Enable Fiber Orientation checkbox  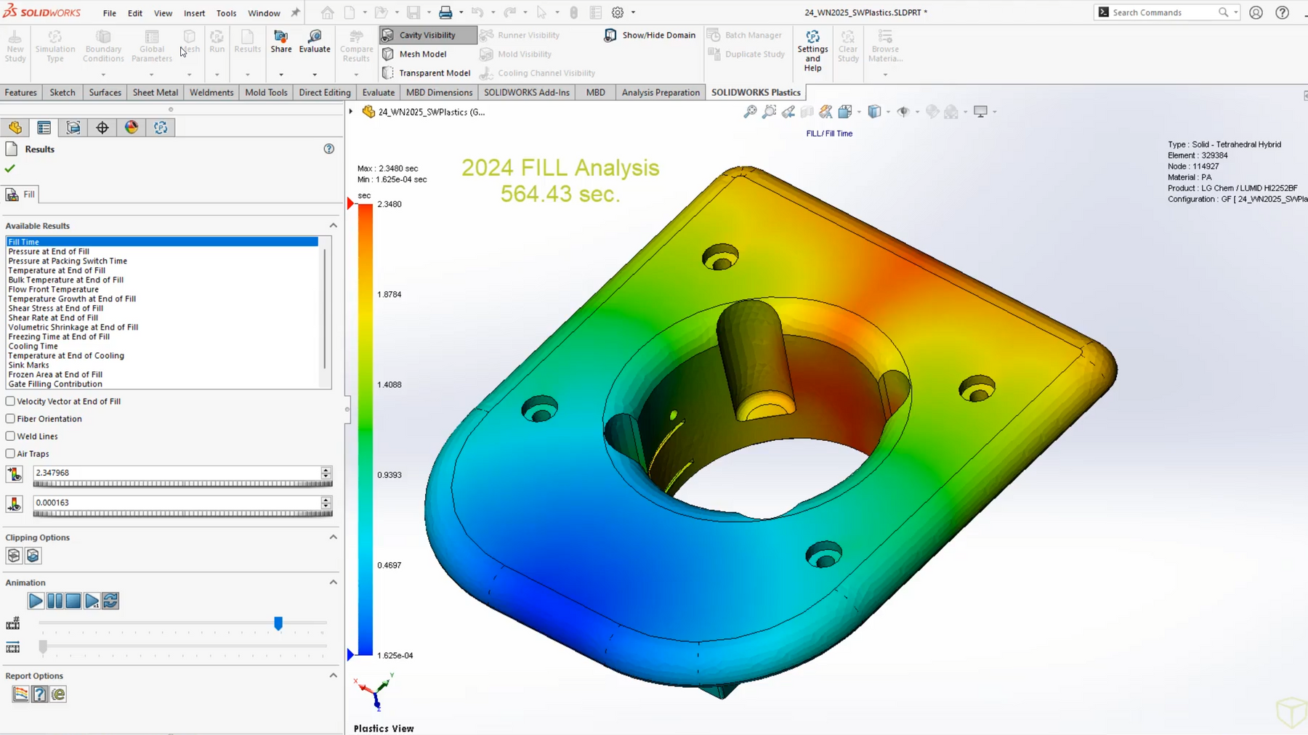[x=11, y=419]
